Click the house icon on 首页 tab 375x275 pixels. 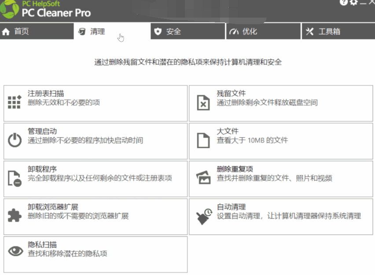click(6, 32)
